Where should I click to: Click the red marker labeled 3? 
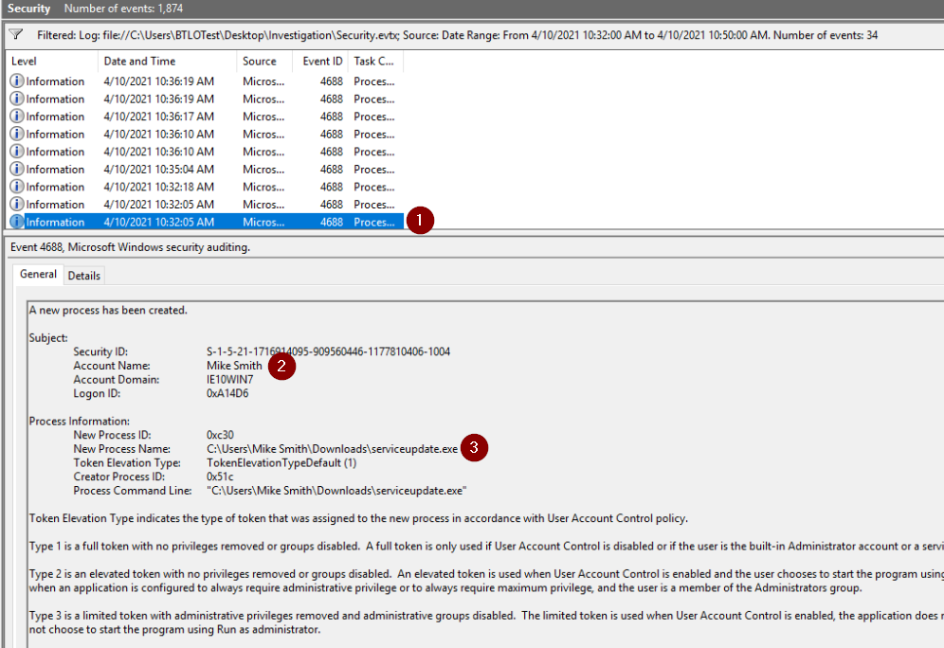[475, 448]
